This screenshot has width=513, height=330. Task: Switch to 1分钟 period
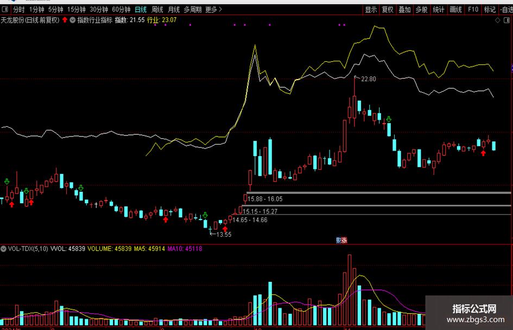[x=36, y=9]
